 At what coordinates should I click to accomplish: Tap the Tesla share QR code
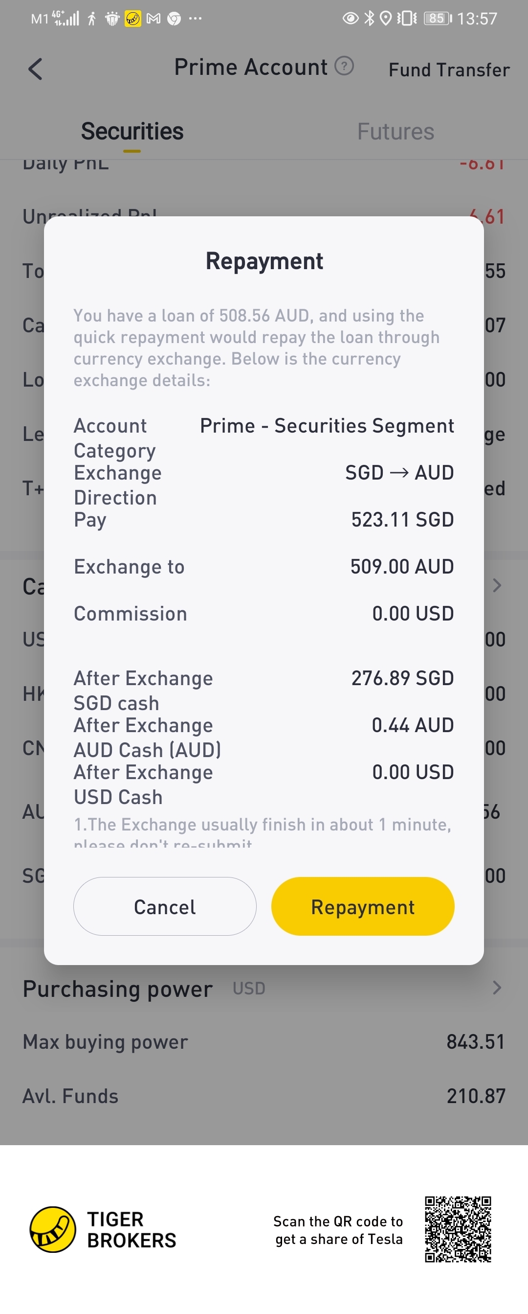tap(458, 1229)
